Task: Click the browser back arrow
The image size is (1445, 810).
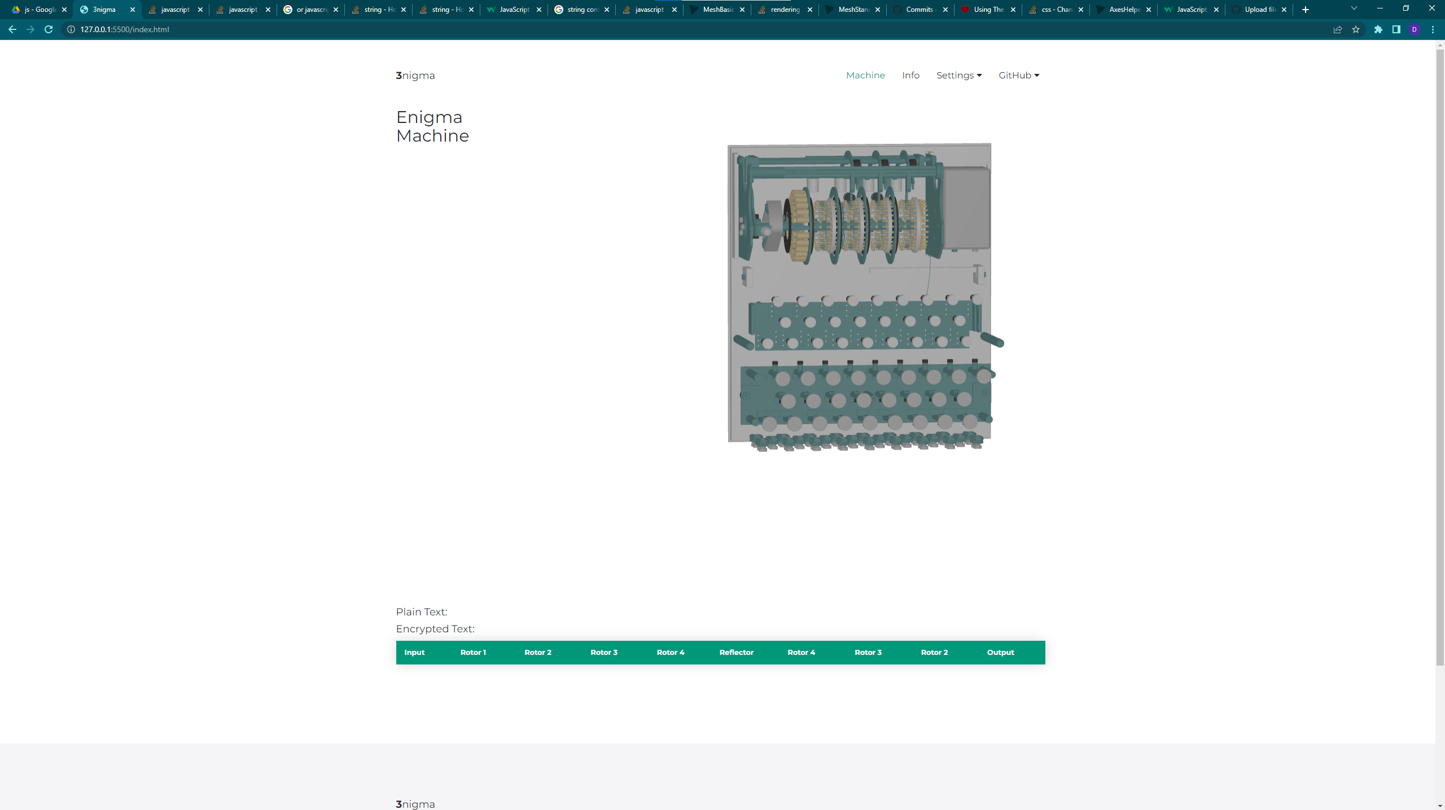Action: tap(12, 29)
